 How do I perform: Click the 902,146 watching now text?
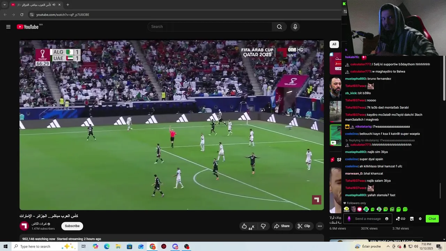pos(39,239)
